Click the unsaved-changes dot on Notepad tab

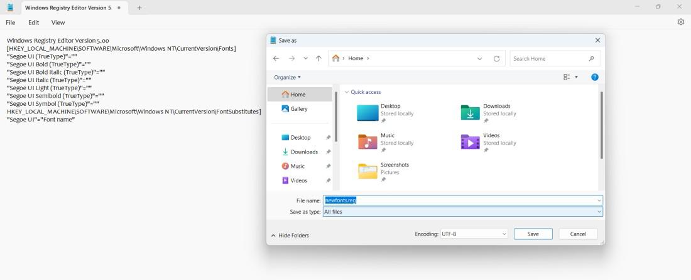coord(119,8)
